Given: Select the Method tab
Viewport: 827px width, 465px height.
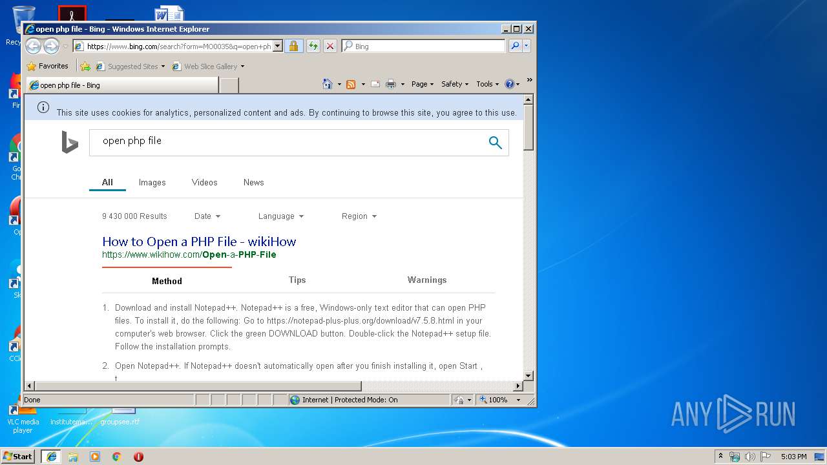Looking at the screenshot, I should [x=167, y=282].
